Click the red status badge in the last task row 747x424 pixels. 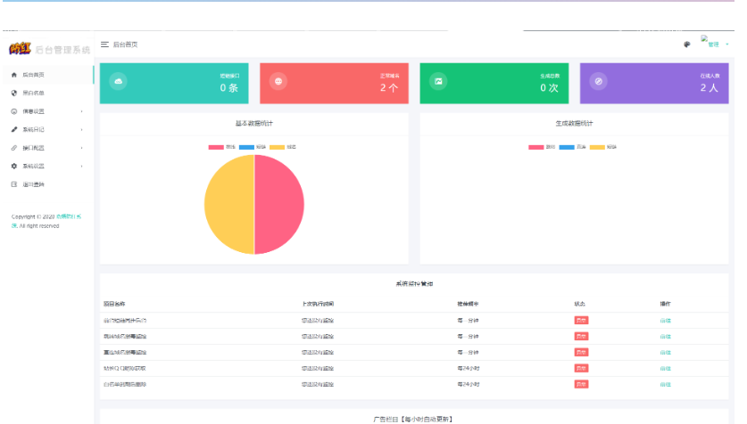[582, 384]
